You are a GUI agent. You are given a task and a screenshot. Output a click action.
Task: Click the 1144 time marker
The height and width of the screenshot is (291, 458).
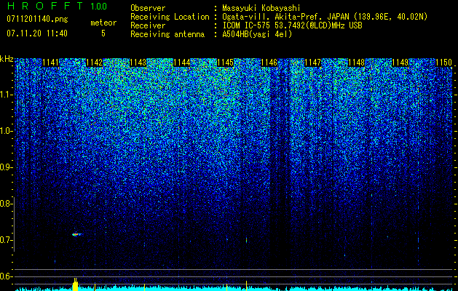click(182, 63)
